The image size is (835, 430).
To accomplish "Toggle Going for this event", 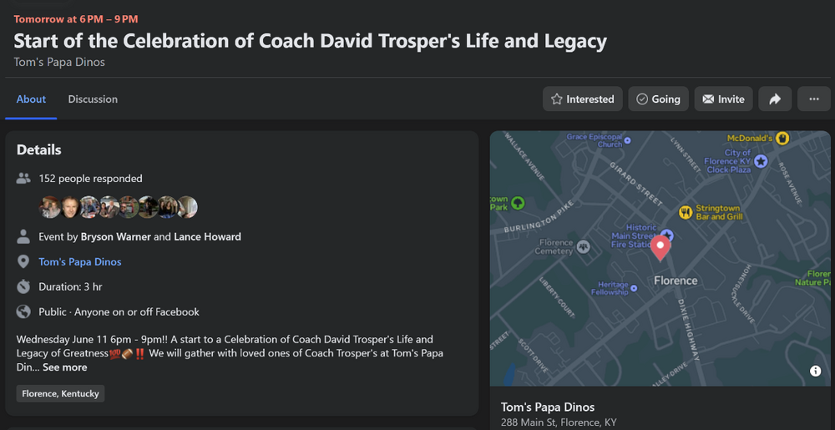I will [x=658, y=99].
